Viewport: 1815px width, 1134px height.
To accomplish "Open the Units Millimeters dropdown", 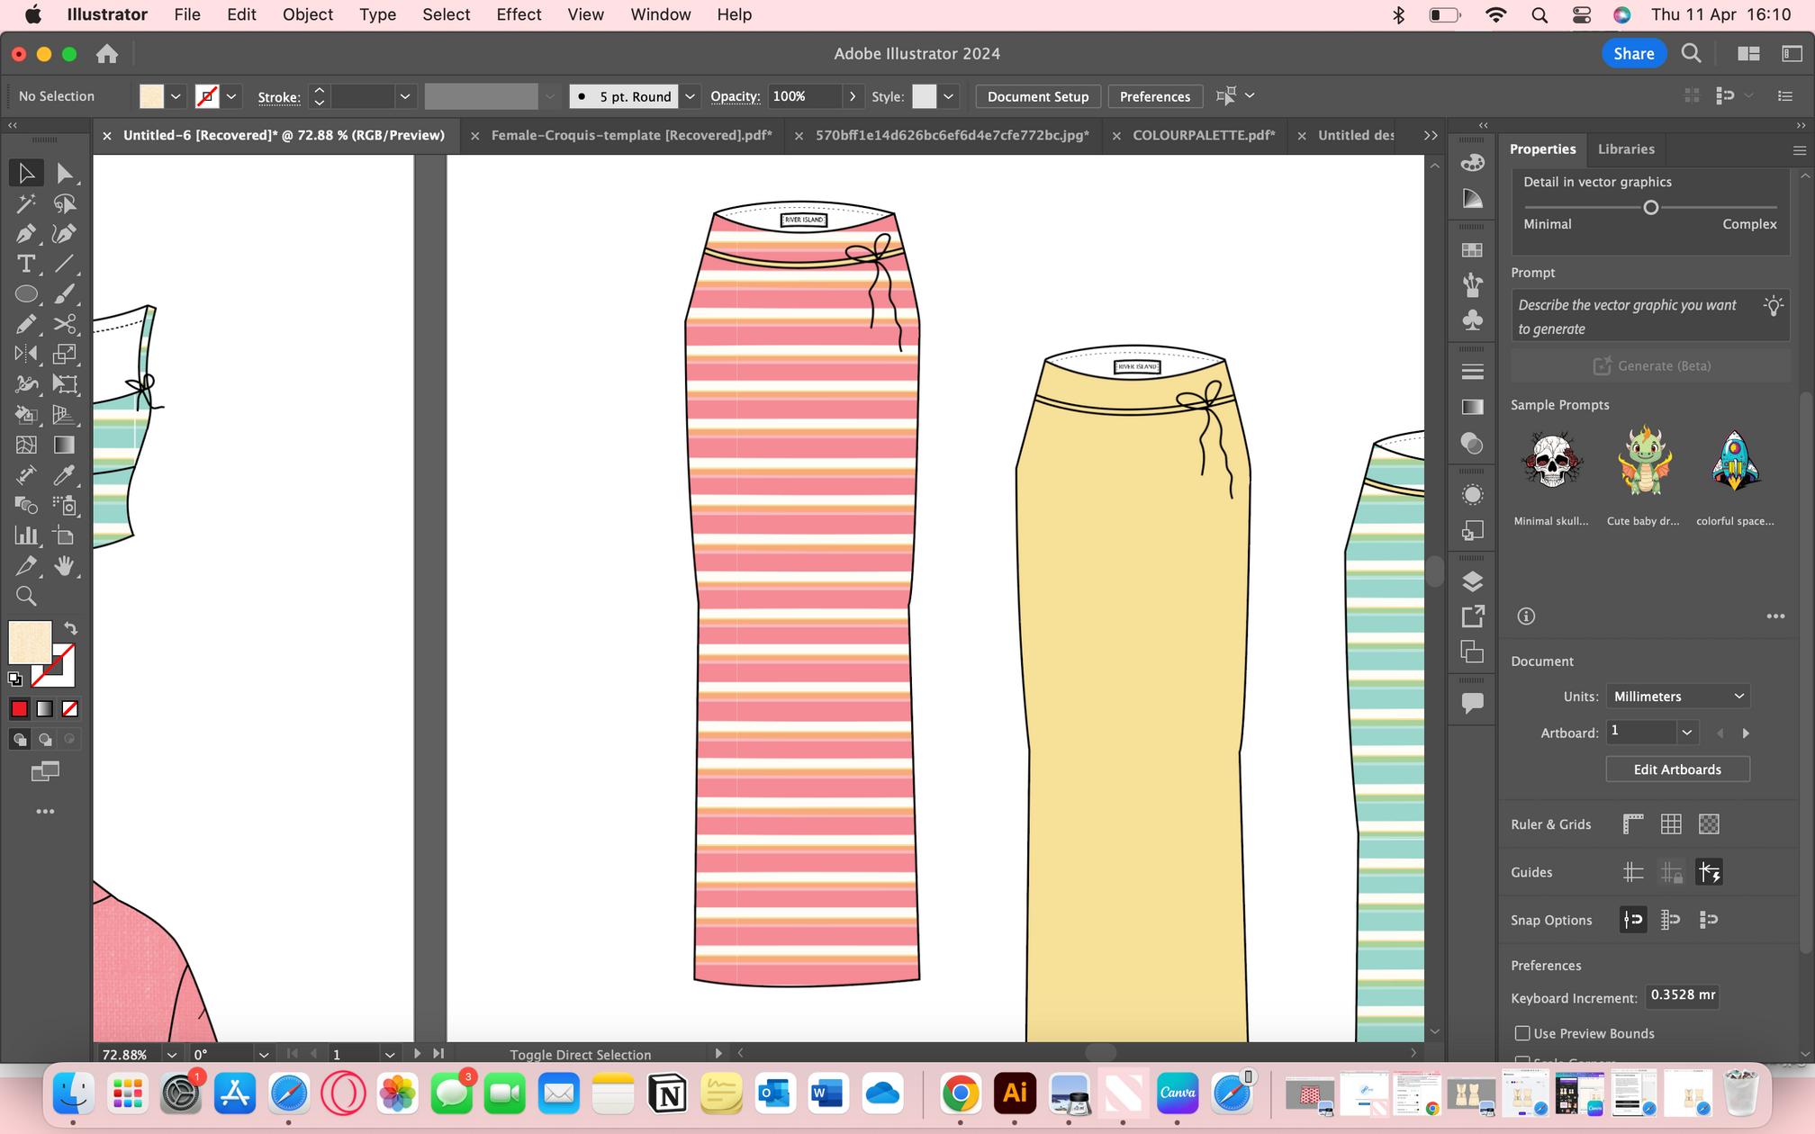I will [x=1678, y=697].
